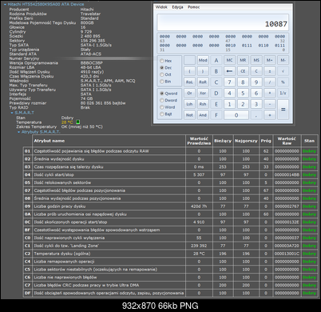321x312 pixels.
Task: Click the square root key
Action: click(283, 71)
